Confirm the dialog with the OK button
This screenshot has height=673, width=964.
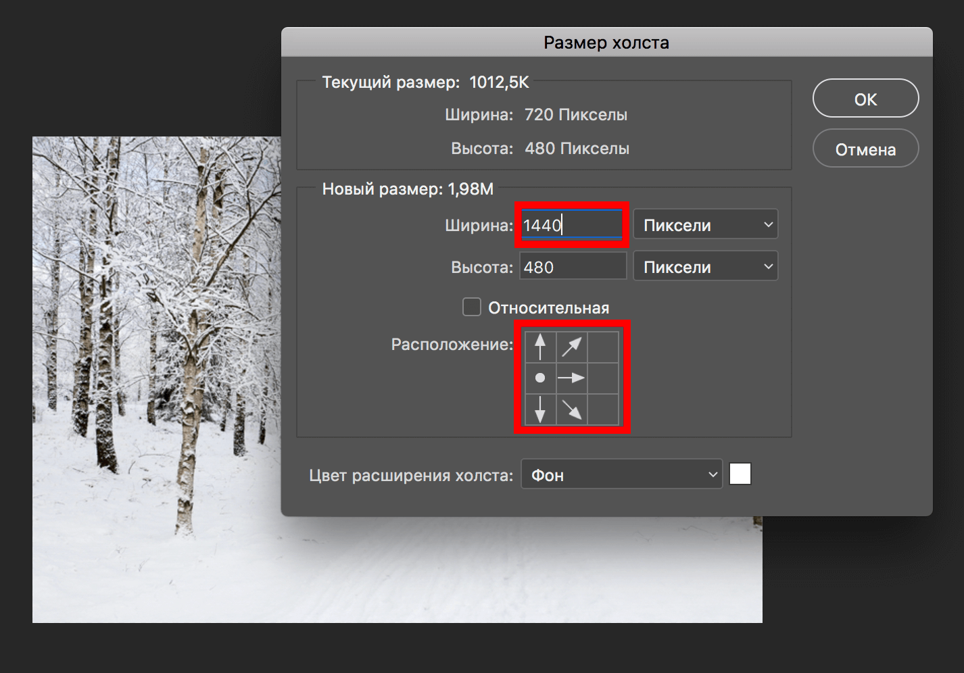pos(865,99)
